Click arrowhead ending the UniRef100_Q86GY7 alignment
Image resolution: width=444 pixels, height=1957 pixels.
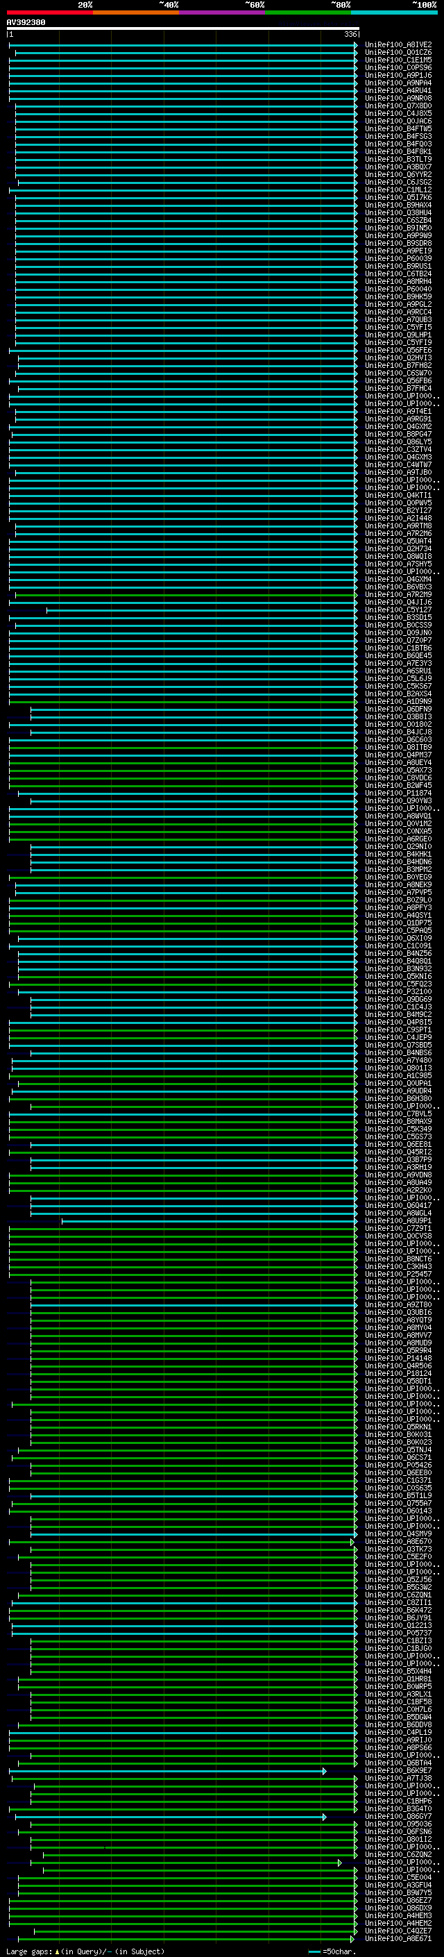325,1817
